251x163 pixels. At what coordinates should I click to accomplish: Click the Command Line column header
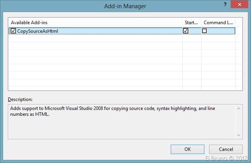coord(218,22)
